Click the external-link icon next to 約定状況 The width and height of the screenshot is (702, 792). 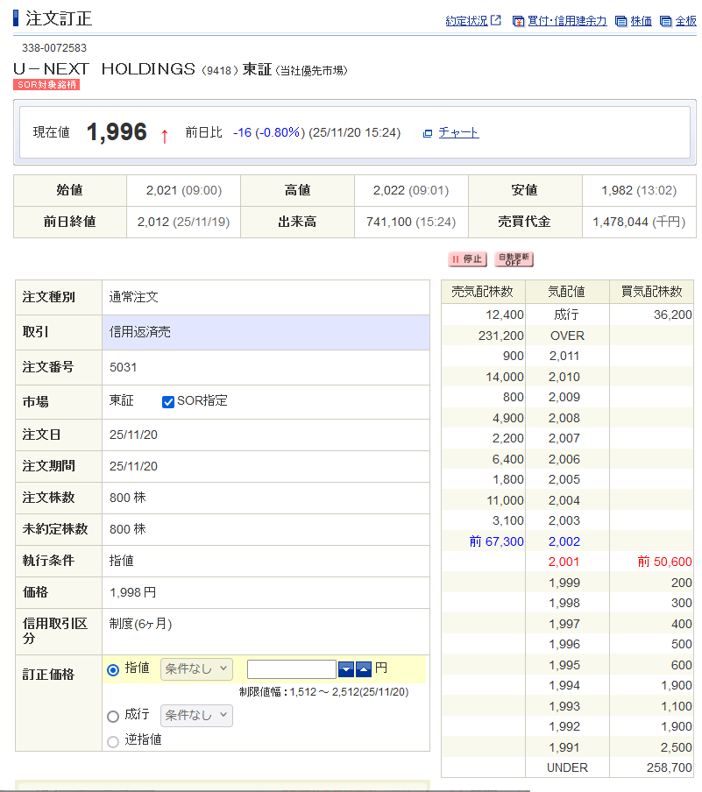pos(496,20)
